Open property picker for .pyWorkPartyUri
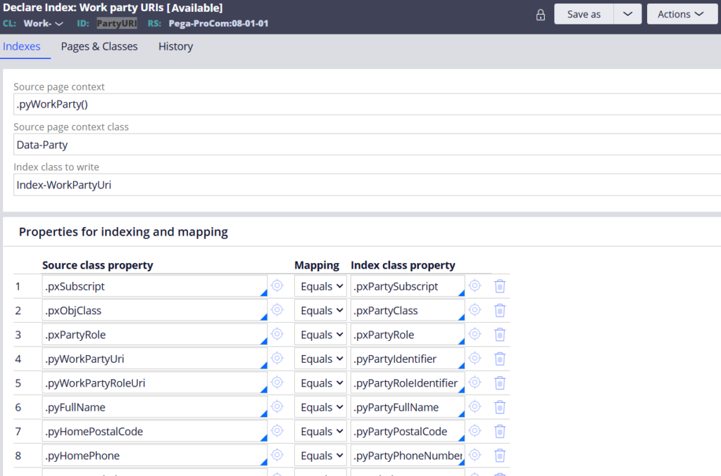Screen dimensions: 721x476 [x=277, y=359]
